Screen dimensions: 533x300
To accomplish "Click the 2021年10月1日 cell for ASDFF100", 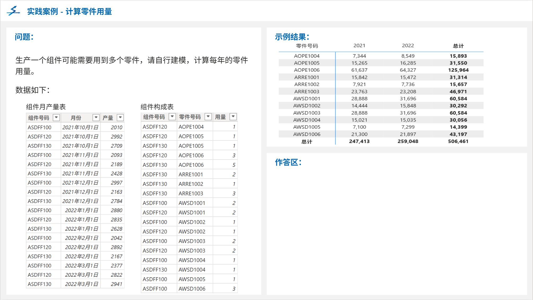I will [80, 127].
